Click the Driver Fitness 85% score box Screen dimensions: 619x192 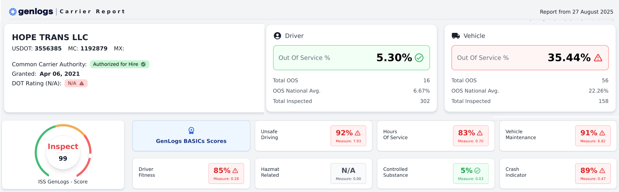click(226, 174)
